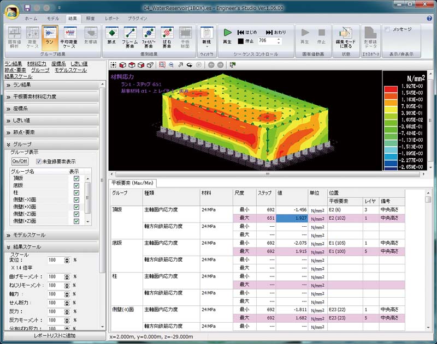Jump to end with おわり button

(276, 32)
